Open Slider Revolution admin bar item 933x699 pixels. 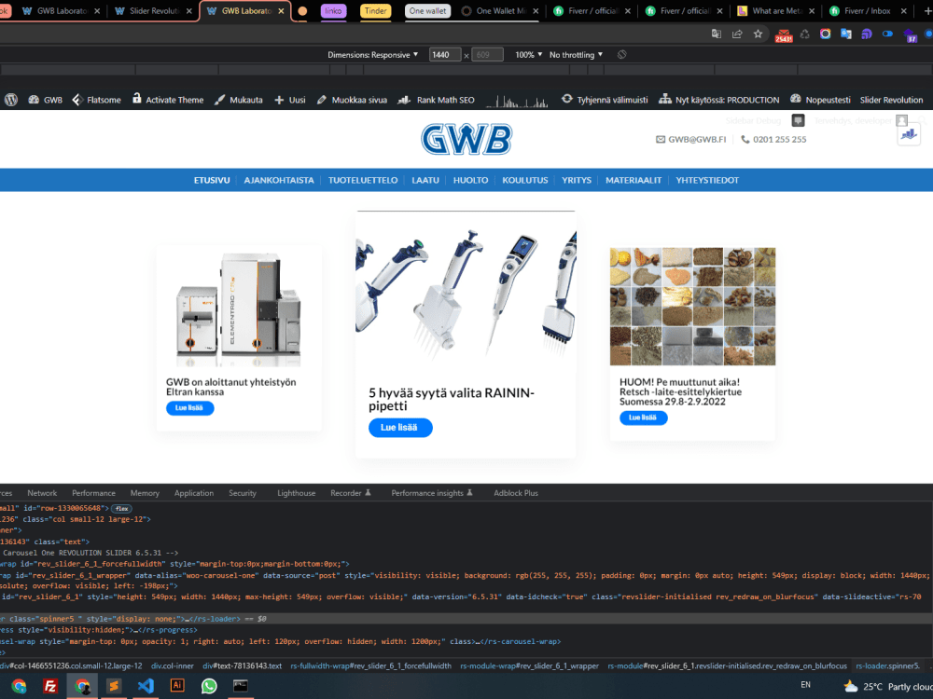coord(891,100)
